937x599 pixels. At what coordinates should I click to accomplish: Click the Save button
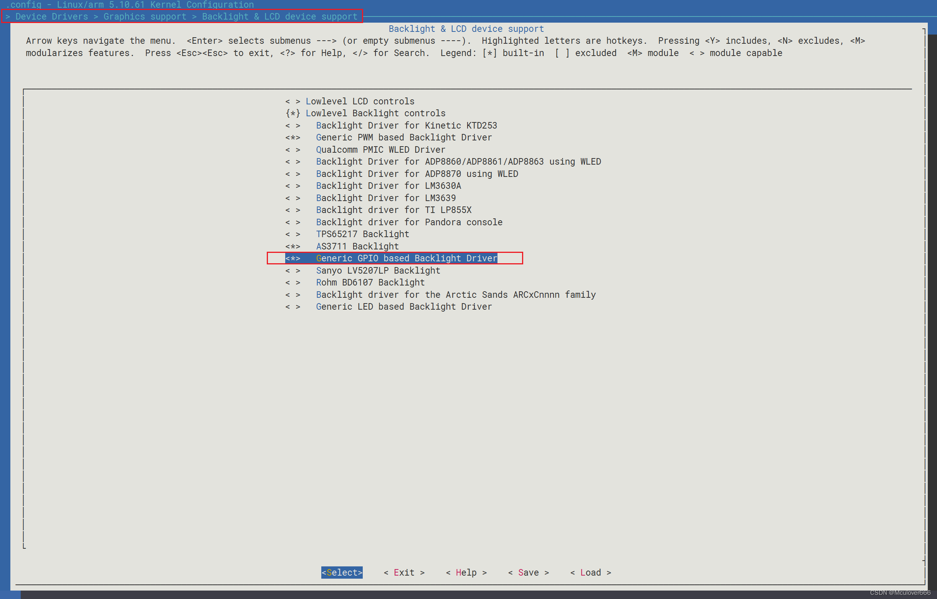click(529, 573)
